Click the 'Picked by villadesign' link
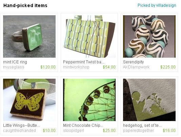Viewport: 181px width, 137px height. 157,5
